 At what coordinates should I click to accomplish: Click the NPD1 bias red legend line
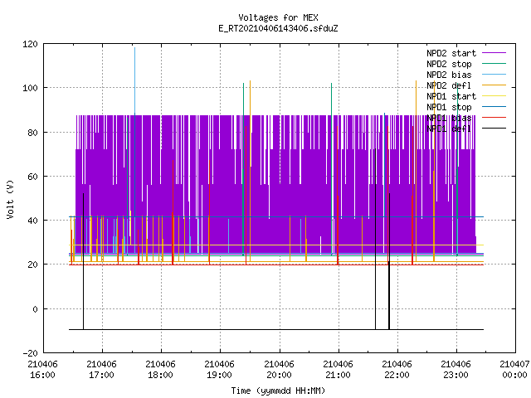point(494,118)
